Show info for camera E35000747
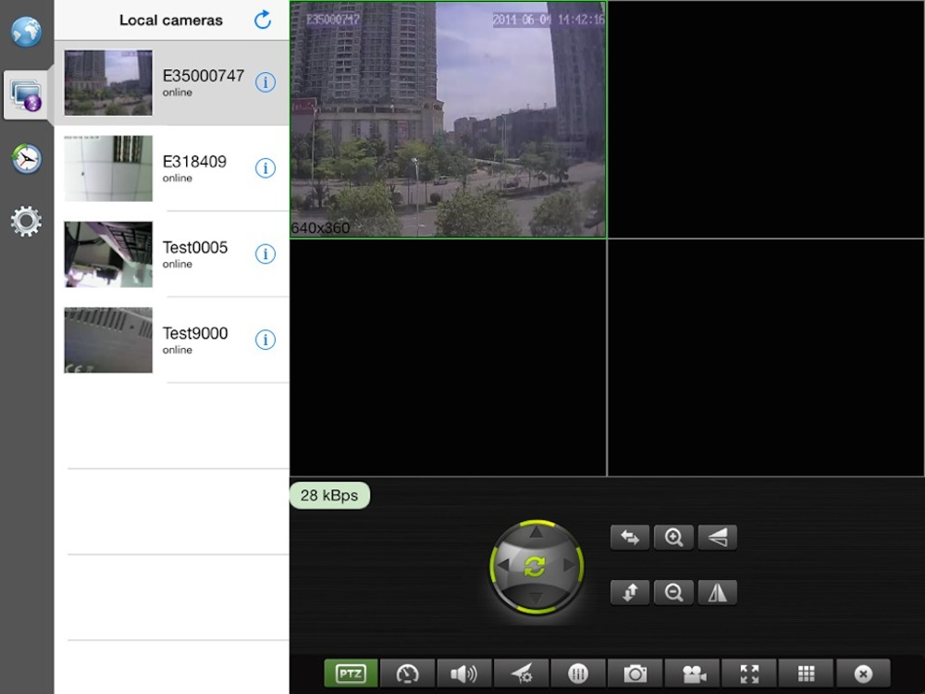This screenshot has width=925, height=694. pos(265,82)
